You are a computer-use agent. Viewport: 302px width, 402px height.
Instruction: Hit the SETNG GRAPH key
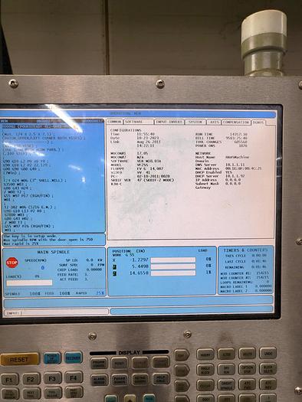click(140, 379)
